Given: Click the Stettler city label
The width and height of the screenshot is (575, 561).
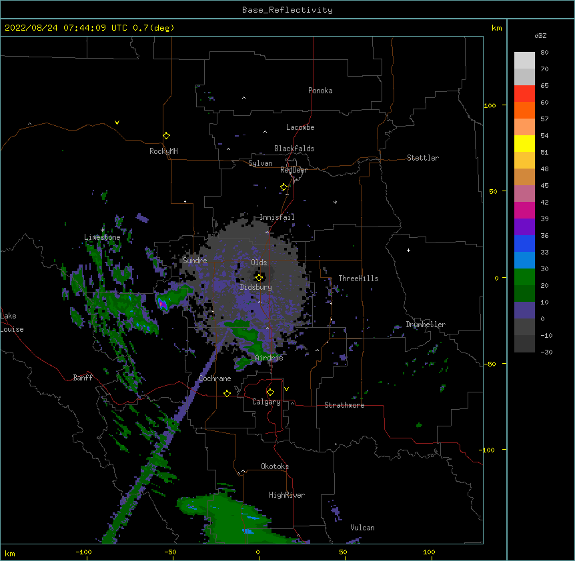Looking at the screenshot, I should (x=423, y=158).
